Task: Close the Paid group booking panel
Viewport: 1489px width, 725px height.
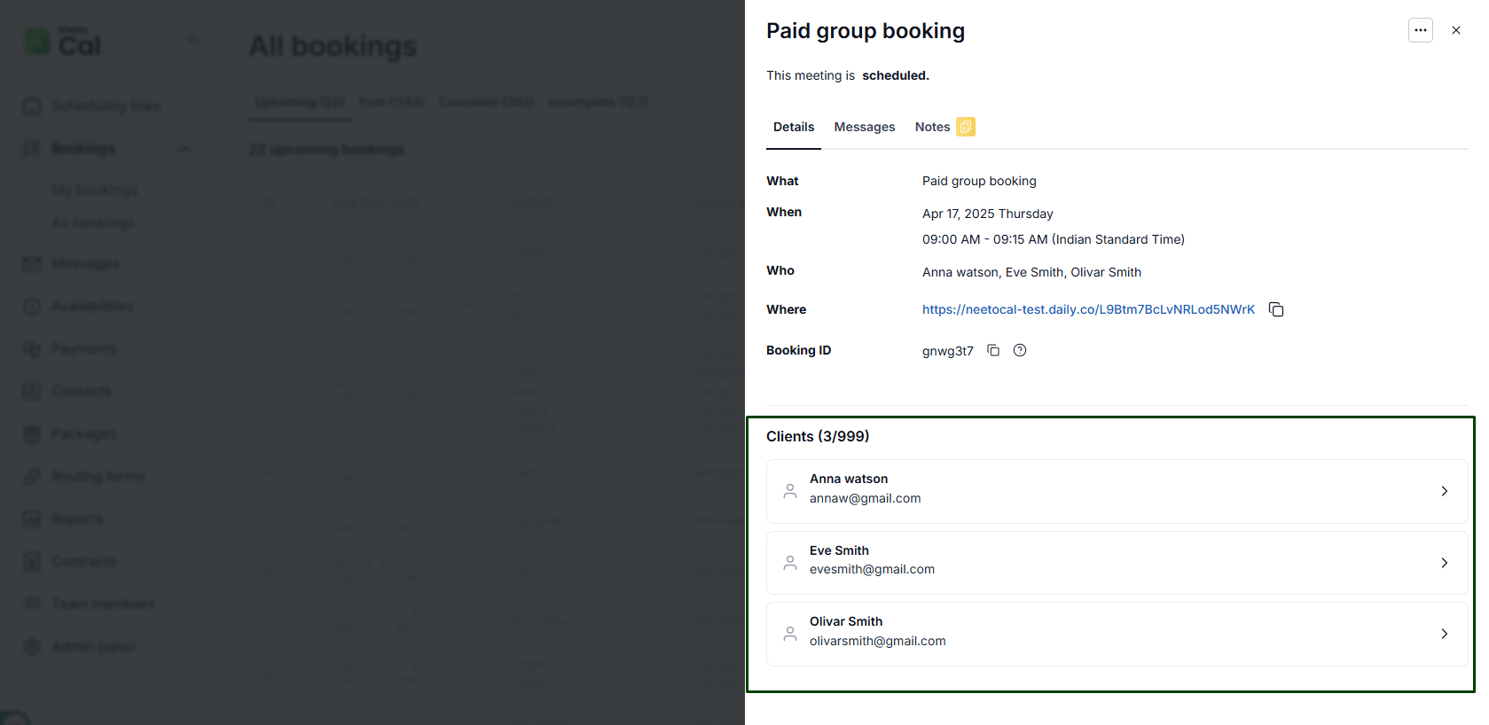Action: click(1455, 30)
